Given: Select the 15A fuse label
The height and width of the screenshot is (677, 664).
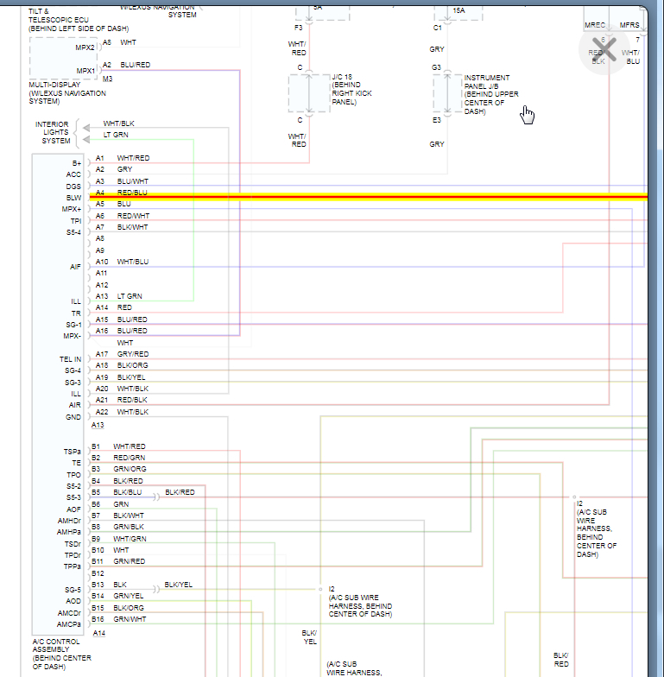Looking at the screenshot, I should click(x=458, y=10).
